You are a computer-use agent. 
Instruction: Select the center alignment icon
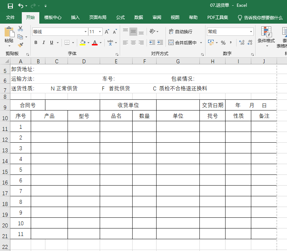pos(133,42)
